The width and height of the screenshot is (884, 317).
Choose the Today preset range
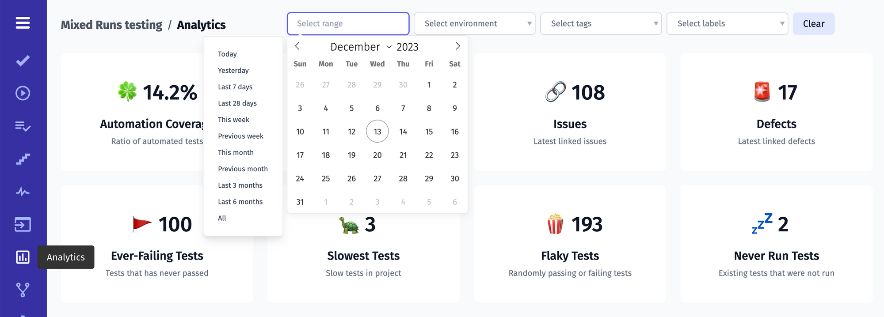click(x=227, y=54)
